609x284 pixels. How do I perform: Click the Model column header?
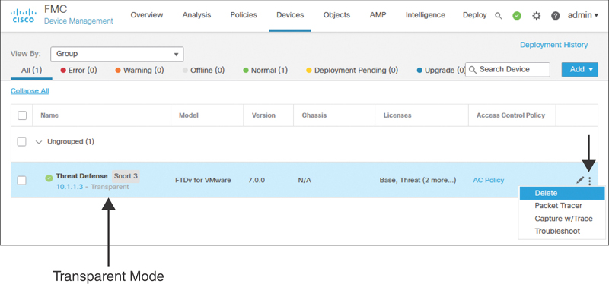pyautogui.click(x=188, y=115)
